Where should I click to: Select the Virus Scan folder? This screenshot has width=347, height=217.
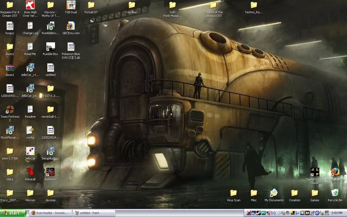click(x=233, y=193)
